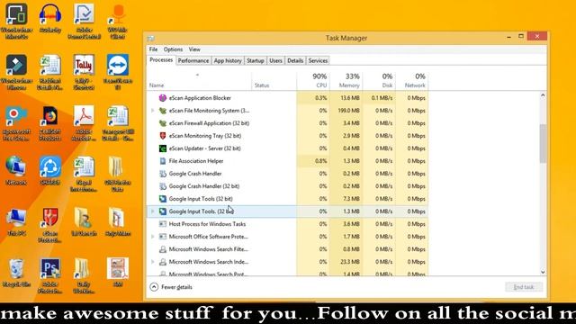576x324 pixels.
Task: Switch to the Services tab
Action: click(318, 60)
